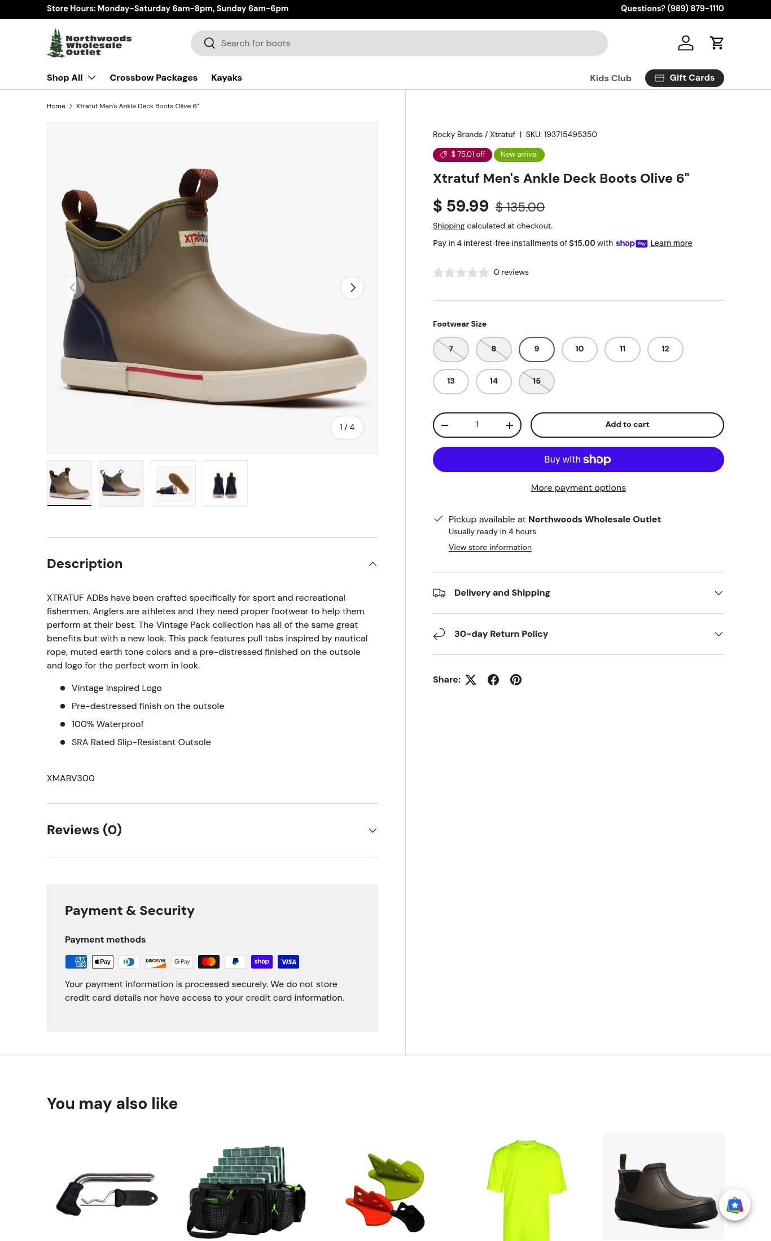
Task: Open the account login icon
Action: pyautogui.click(x=685, y=43)
